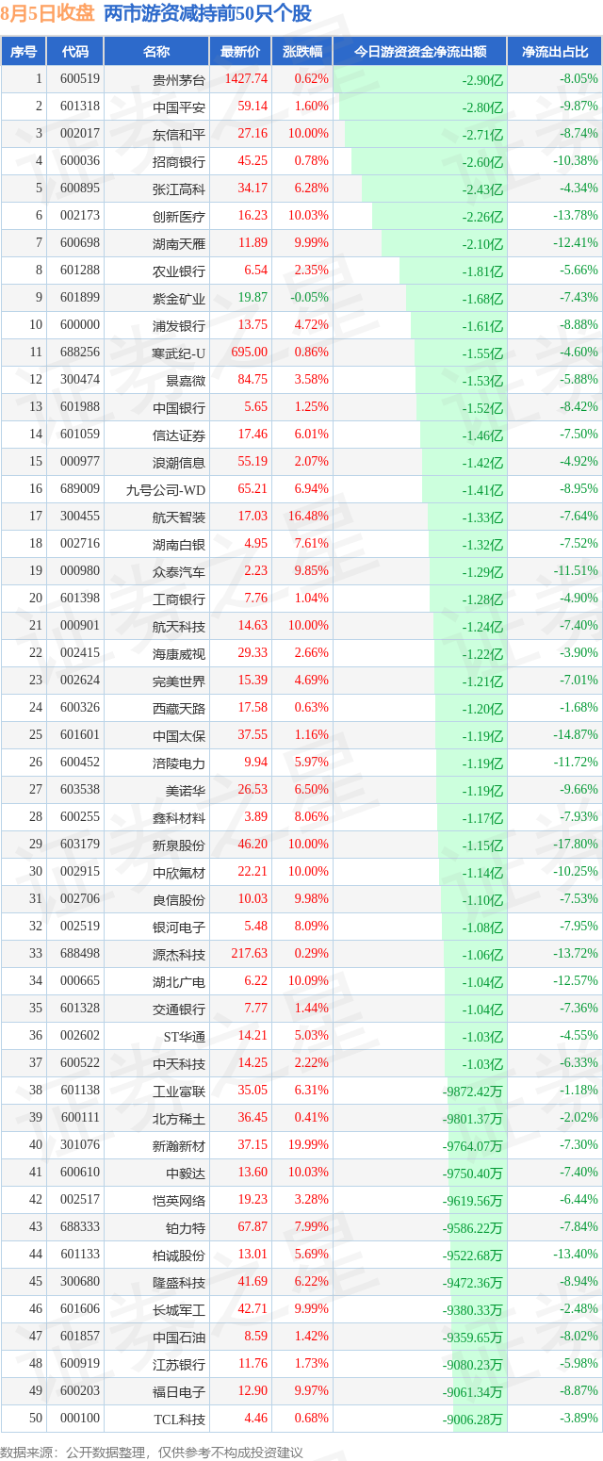This screenshot has height=1461, width=603.
Task: Click the -0.05% change of 紫金矿业
Action: [x=310, y=298]
